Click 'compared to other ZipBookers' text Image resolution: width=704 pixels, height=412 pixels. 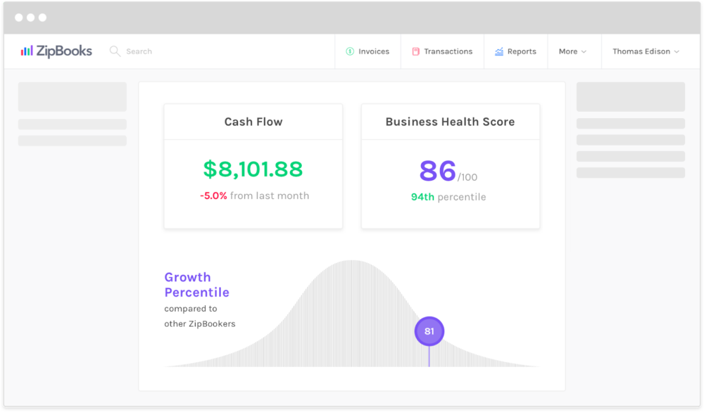(200, 316)
